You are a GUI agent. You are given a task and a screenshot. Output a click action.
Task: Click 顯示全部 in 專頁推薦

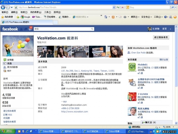164,59
